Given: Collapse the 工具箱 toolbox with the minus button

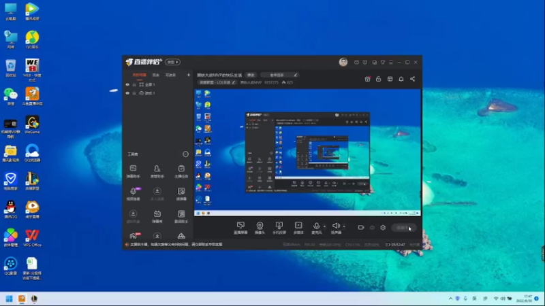Looking at the screenshot, I should tap(185, 154).
